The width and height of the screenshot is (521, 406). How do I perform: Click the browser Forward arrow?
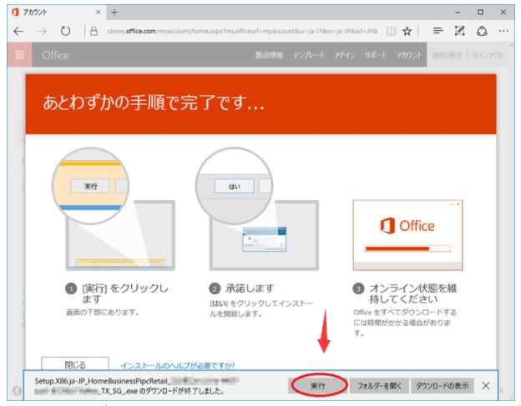click(42, 31)
